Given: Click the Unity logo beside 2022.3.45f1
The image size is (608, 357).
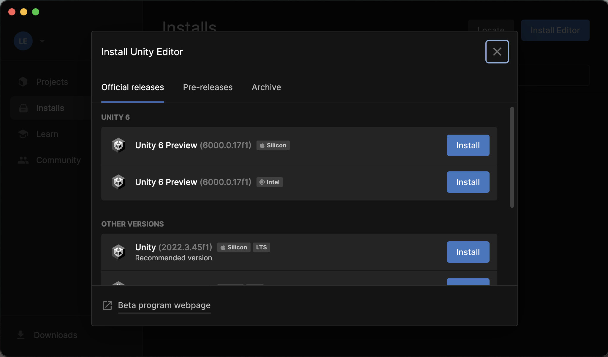Looking at the screenshot, I should click(118, 252).
